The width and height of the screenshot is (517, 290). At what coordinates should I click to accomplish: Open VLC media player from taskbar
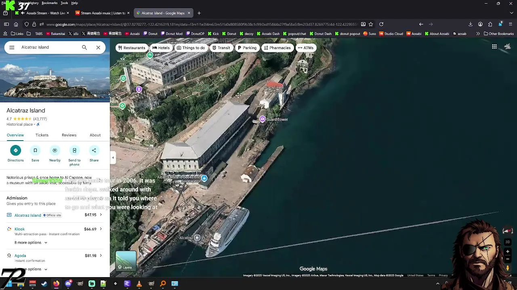click(139, 284)
